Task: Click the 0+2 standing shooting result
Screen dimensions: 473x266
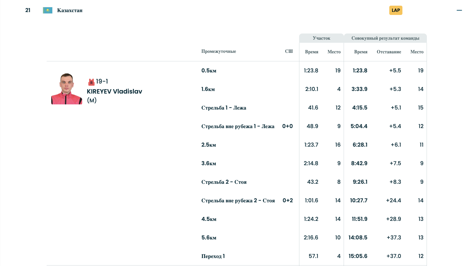Action: [288, 201]
